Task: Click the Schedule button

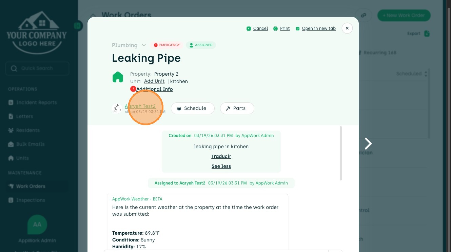Action: click(192, 108)
